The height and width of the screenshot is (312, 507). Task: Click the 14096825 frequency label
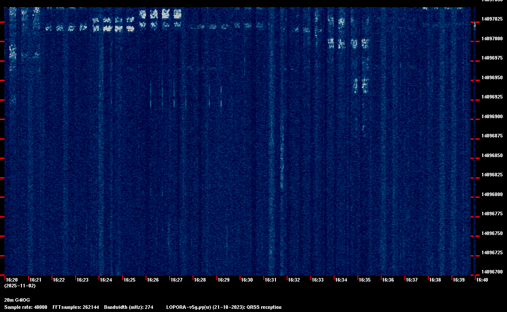(x=492, y=175)
